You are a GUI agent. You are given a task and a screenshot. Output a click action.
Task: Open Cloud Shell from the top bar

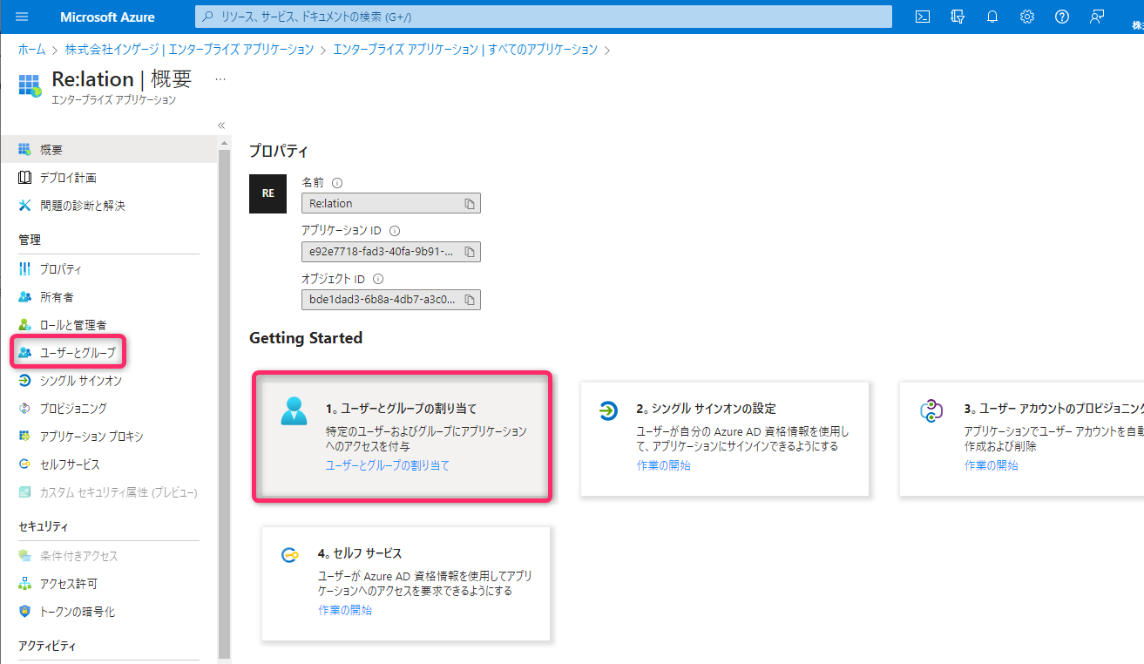923,17
